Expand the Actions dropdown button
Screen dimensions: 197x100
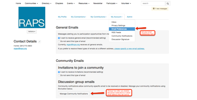[32, 32]
